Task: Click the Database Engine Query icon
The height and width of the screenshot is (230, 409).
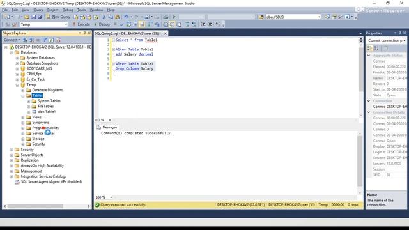Action: [75, 17]
